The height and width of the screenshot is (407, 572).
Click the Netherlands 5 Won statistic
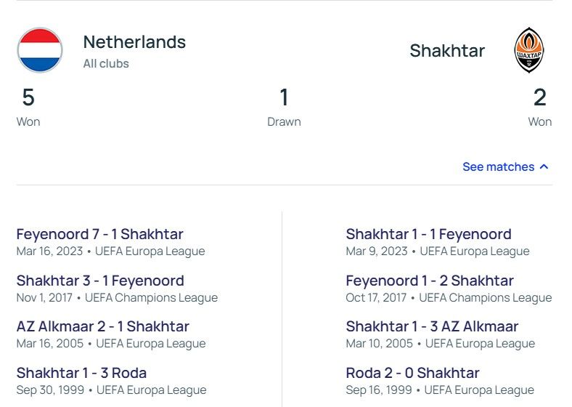tap(28, 105)
